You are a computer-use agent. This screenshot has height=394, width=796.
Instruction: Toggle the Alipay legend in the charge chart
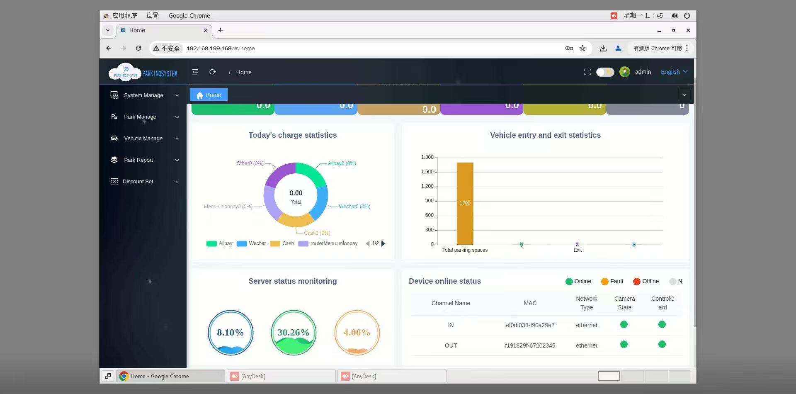(219, 243)
